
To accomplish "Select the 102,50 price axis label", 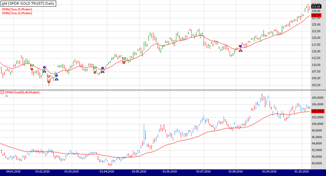I will tap(316, 85).
